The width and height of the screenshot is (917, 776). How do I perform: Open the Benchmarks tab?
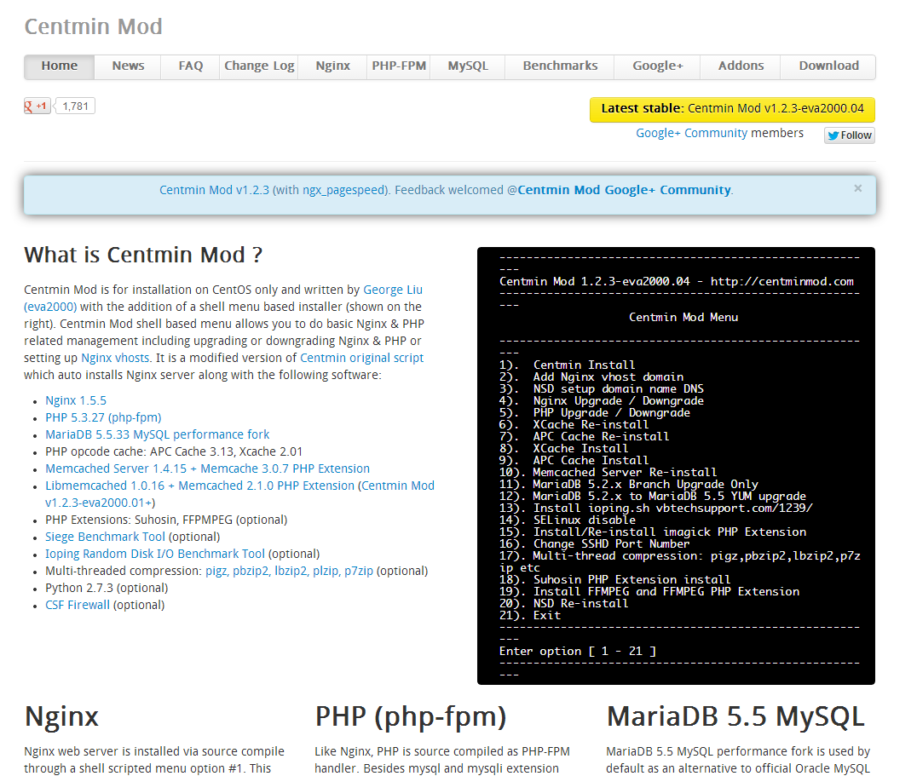560,66
